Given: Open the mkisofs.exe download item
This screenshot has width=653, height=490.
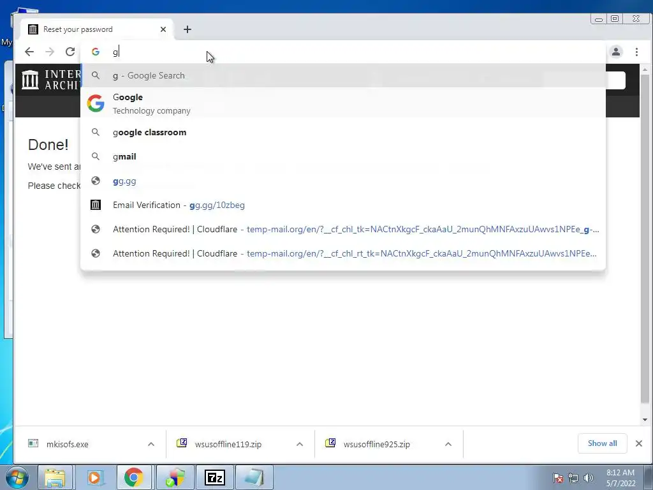Looking at the screenshot, I should tap(68, 444).
